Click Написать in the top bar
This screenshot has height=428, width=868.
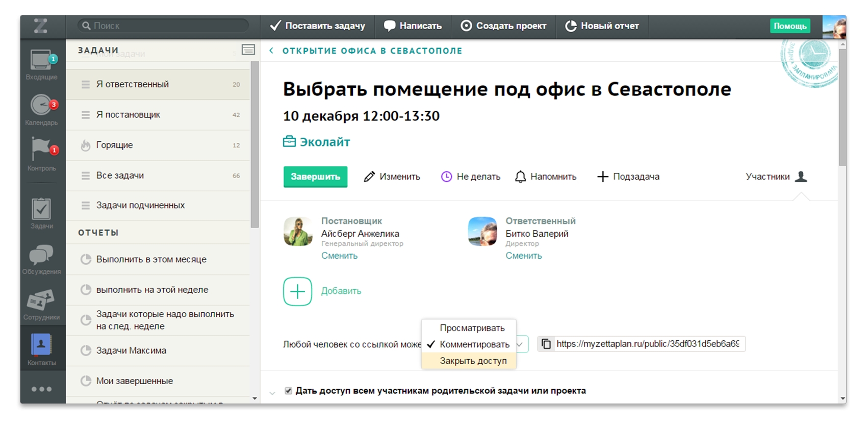(x=413, y=26)
